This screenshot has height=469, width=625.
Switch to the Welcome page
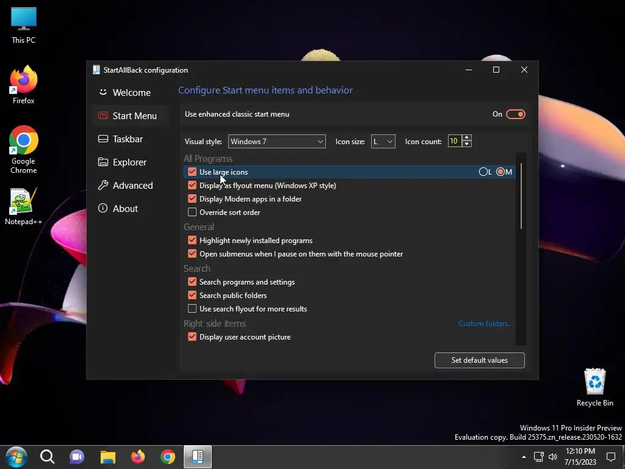pyautogui.click(x=131, y=93)
